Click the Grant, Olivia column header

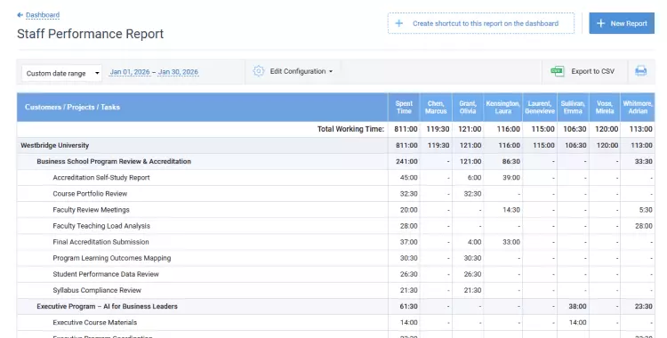(468, 107)
